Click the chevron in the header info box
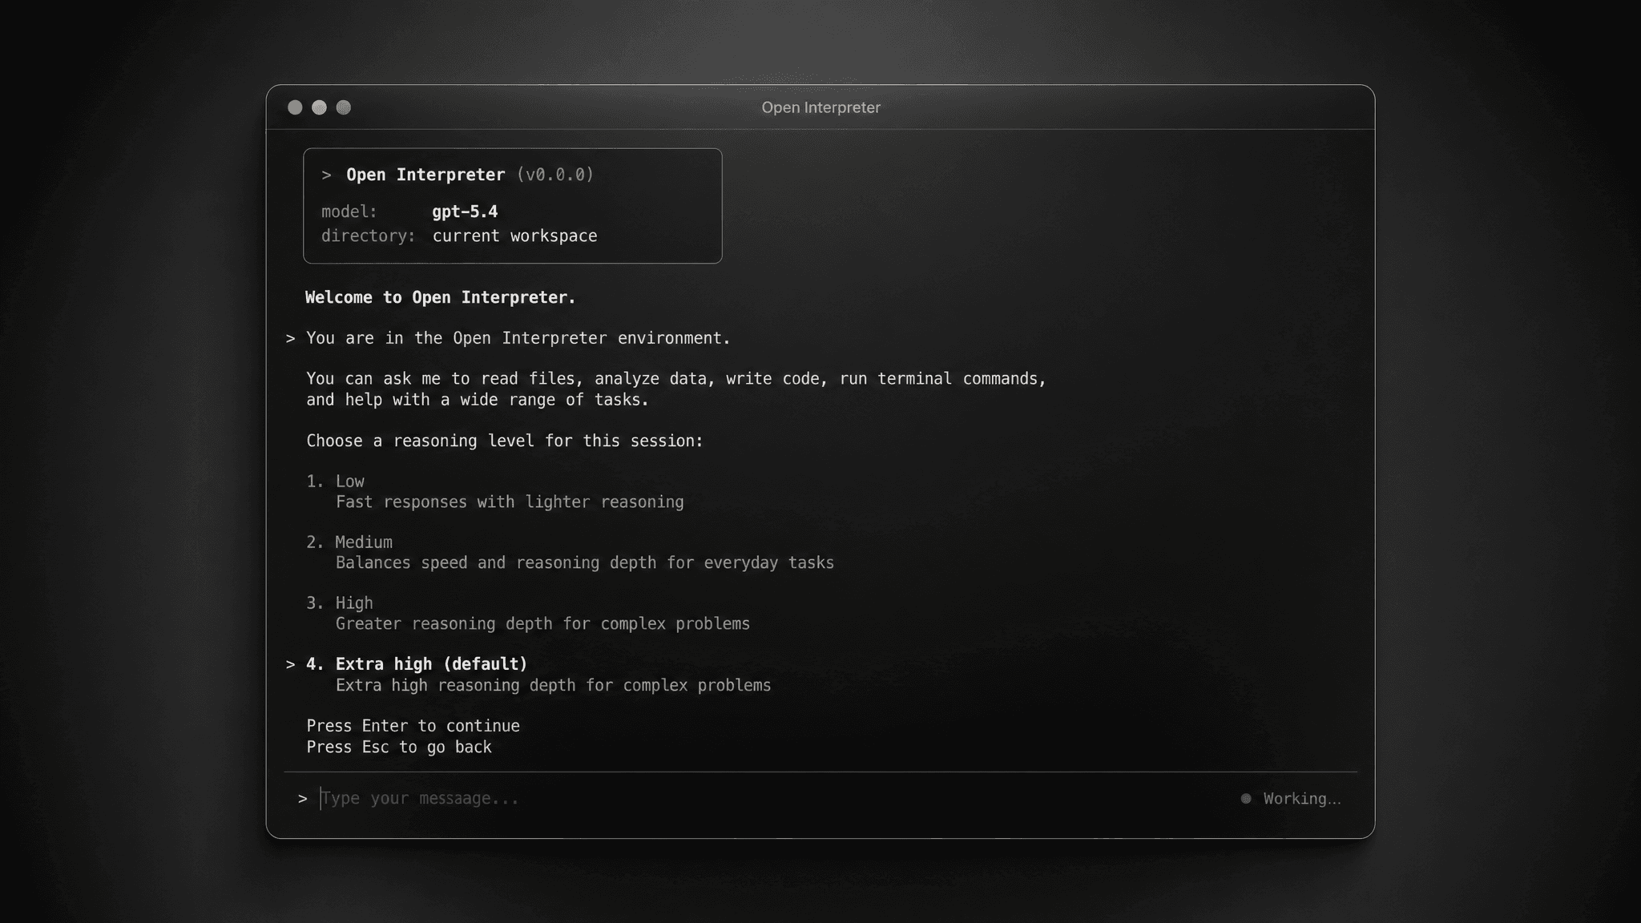 coord(326,175)
